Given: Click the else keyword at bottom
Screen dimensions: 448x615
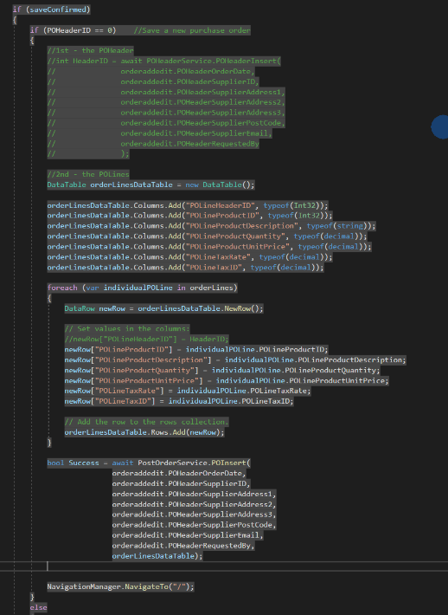Looking at the screenshot, I should 38,607.
